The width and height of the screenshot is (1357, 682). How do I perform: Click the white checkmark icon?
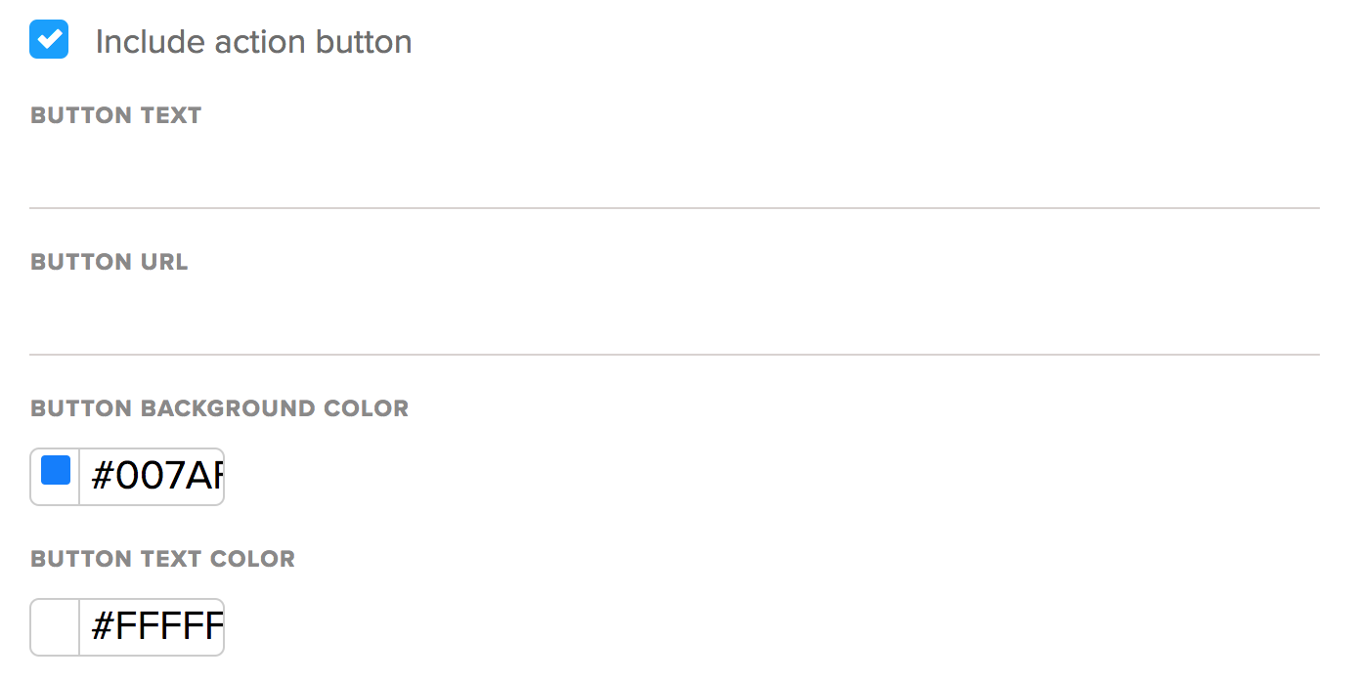click(x=49, y=40)
